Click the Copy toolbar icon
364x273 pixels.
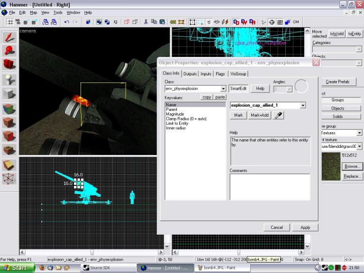[154, 22]
